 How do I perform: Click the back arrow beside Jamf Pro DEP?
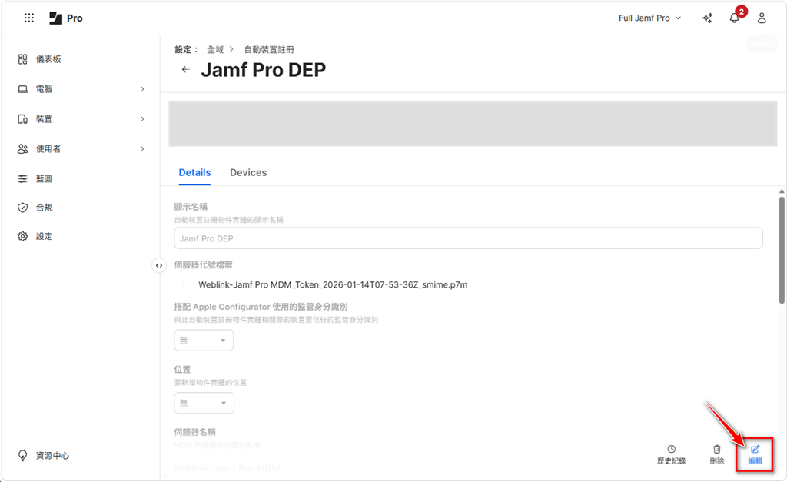click(x=185, y=70)
